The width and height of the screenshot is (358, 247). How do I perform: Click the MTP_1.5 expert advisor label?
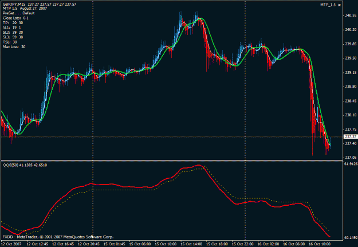328,5
